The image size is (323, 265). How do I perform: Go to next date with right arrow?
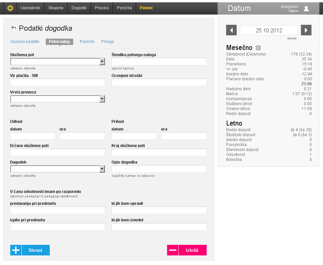[x=306, y=30]
